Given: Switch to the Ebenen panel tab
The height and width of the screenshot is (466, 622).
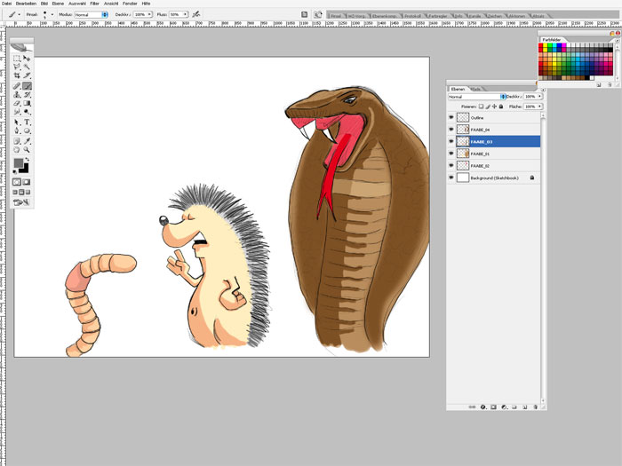Looking at the screenshot, I should point(458,89).
